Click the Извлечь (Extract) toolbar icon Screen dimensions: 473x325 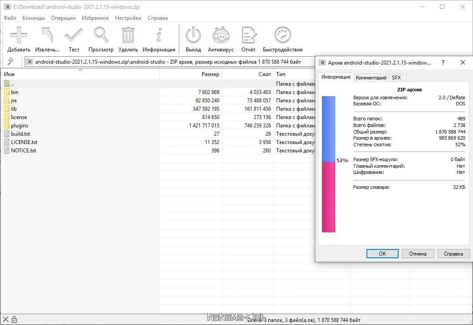coord(48,35)
